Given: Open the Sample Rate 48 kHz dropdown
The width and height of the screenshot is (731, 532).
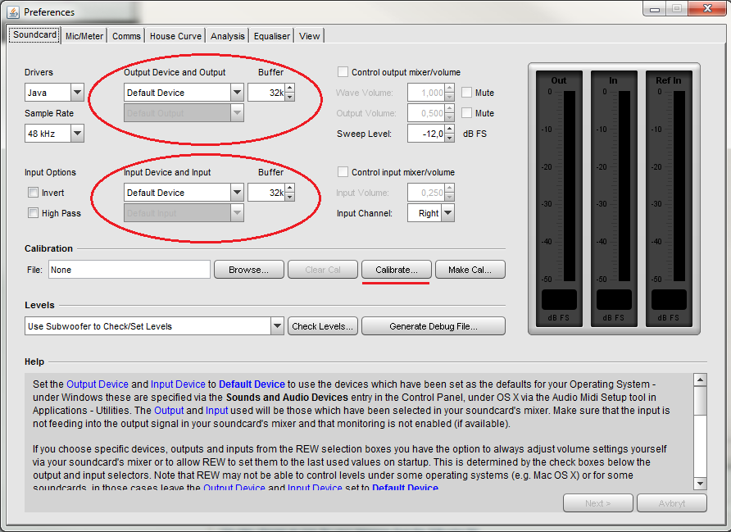Looking at the screenshot, I should 77,134.
